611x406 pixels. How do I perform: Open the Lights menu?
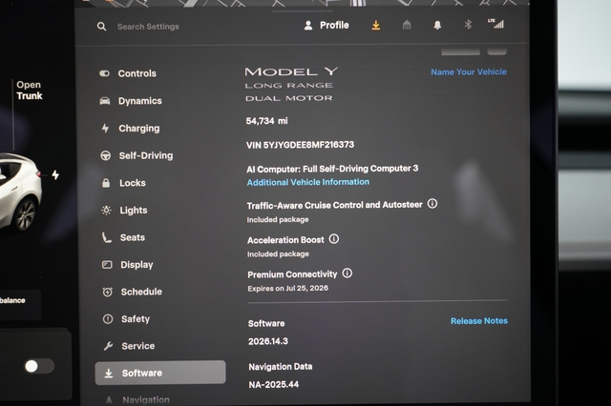point(124,210)
